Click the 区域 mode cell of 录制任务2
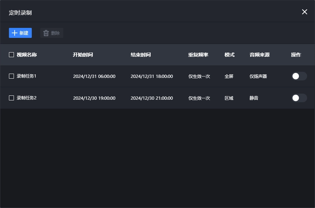The image size is (315, 208). tap(229, 98)
